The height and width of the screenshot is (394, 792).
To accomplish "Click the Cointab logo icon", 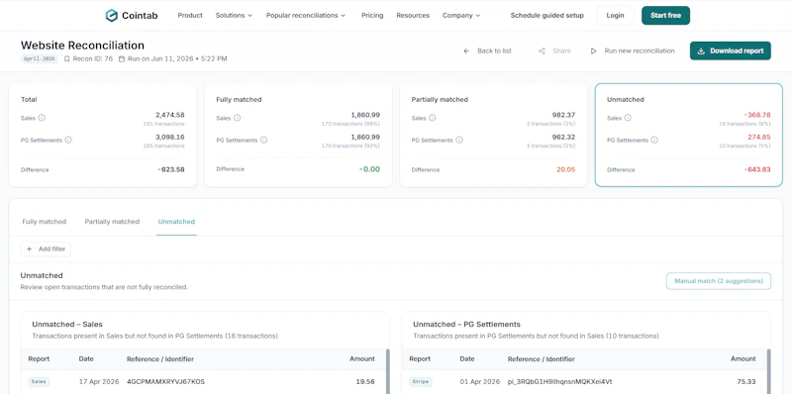I will point(111,16).
